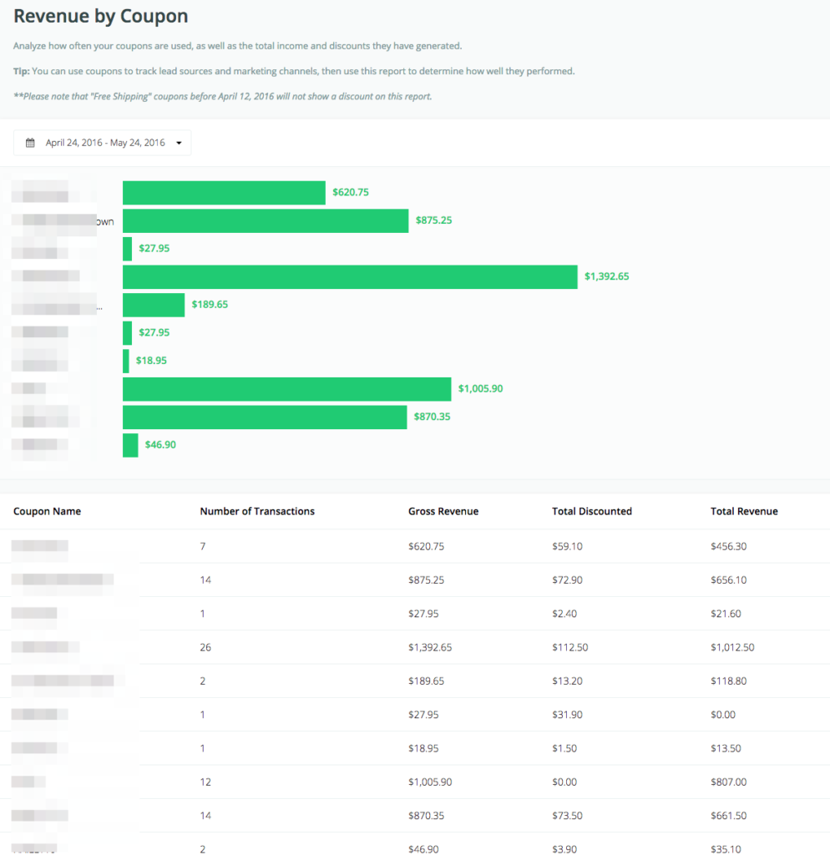Screen dimensions: 830x855
Task: Select the smallest bar labeled $18.95
Action: pyautogui.click(x=126, y=361)
